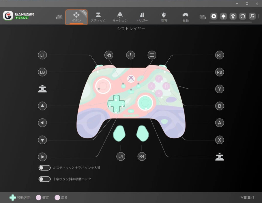
Task: Select the Menu button mapping icon
Action: click(x=152, y=55)
